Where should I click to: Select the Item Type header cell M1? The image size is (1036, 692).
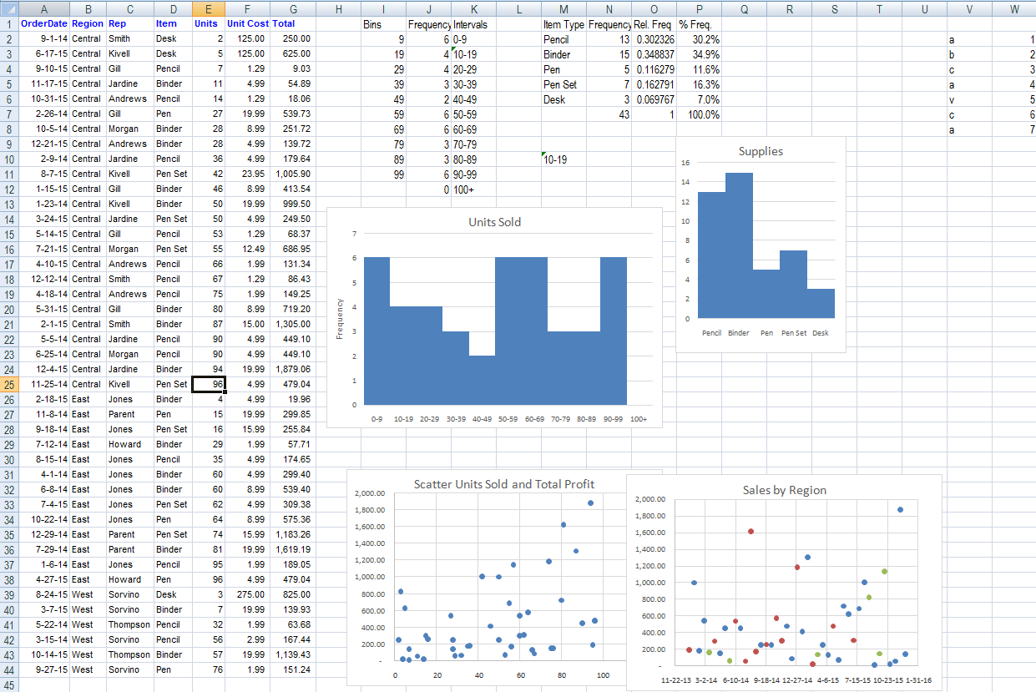(x=564, y=23)
